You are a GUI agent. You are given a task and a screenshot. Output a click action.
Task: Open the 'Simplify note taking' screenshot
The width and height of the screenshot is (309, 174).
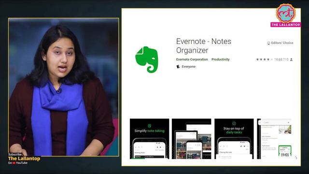[149, 139]
